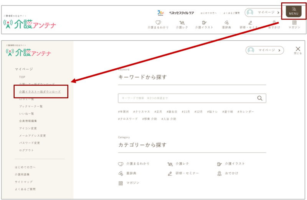This screenshot has height=200, width=307.
Task: Click the 介護レク origami icon in Category list
Action: (x=170, y=164)
